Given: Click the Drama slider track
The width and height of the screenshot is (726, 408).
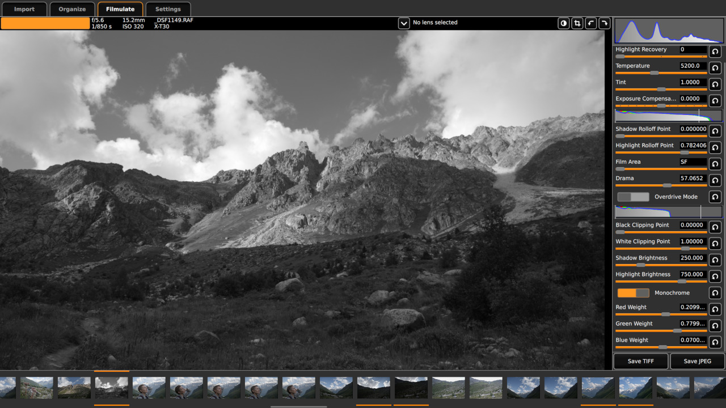Looking at the screenshot, I should (x=661, y=185).
